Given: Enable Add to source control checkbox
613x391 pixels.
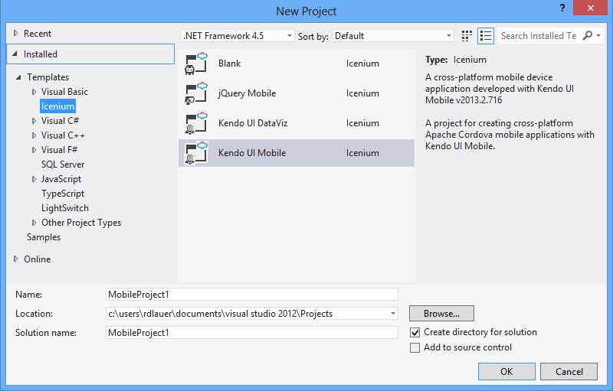Looking at the screenshot, I should coord(415,347).
